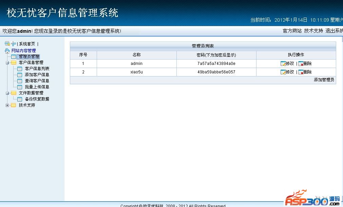
Task: Open the 技术支持 link in header bar
Action: pyautogui.click(x=313, y=31)
